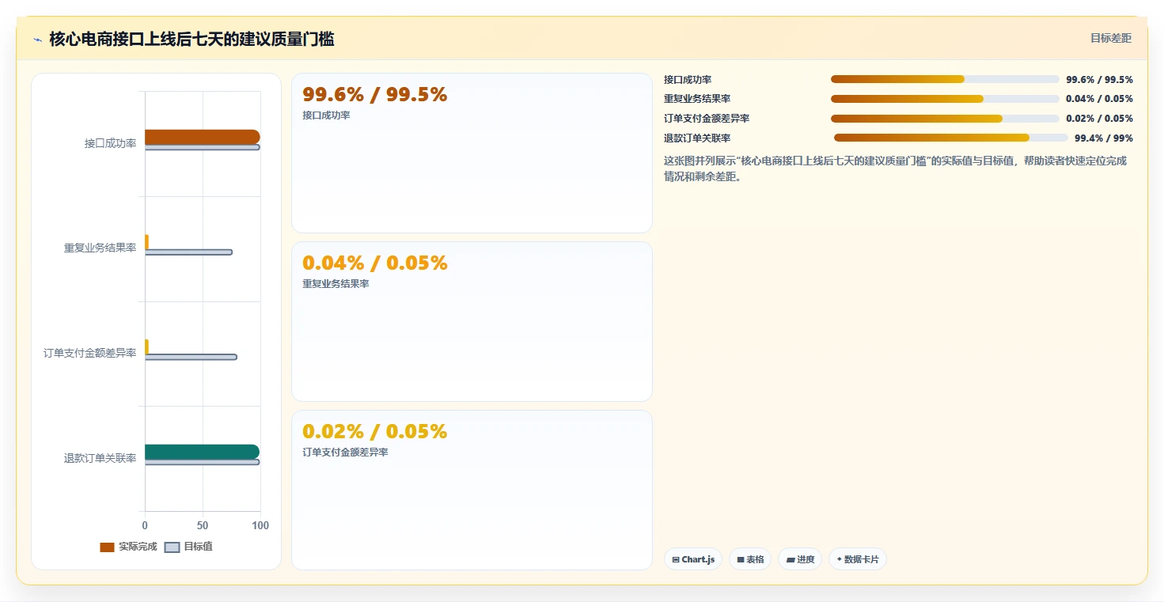Screen dimensions: 1164x602
Task: Click the 重复业务结果率 progress bar
Action: point(945,99)
